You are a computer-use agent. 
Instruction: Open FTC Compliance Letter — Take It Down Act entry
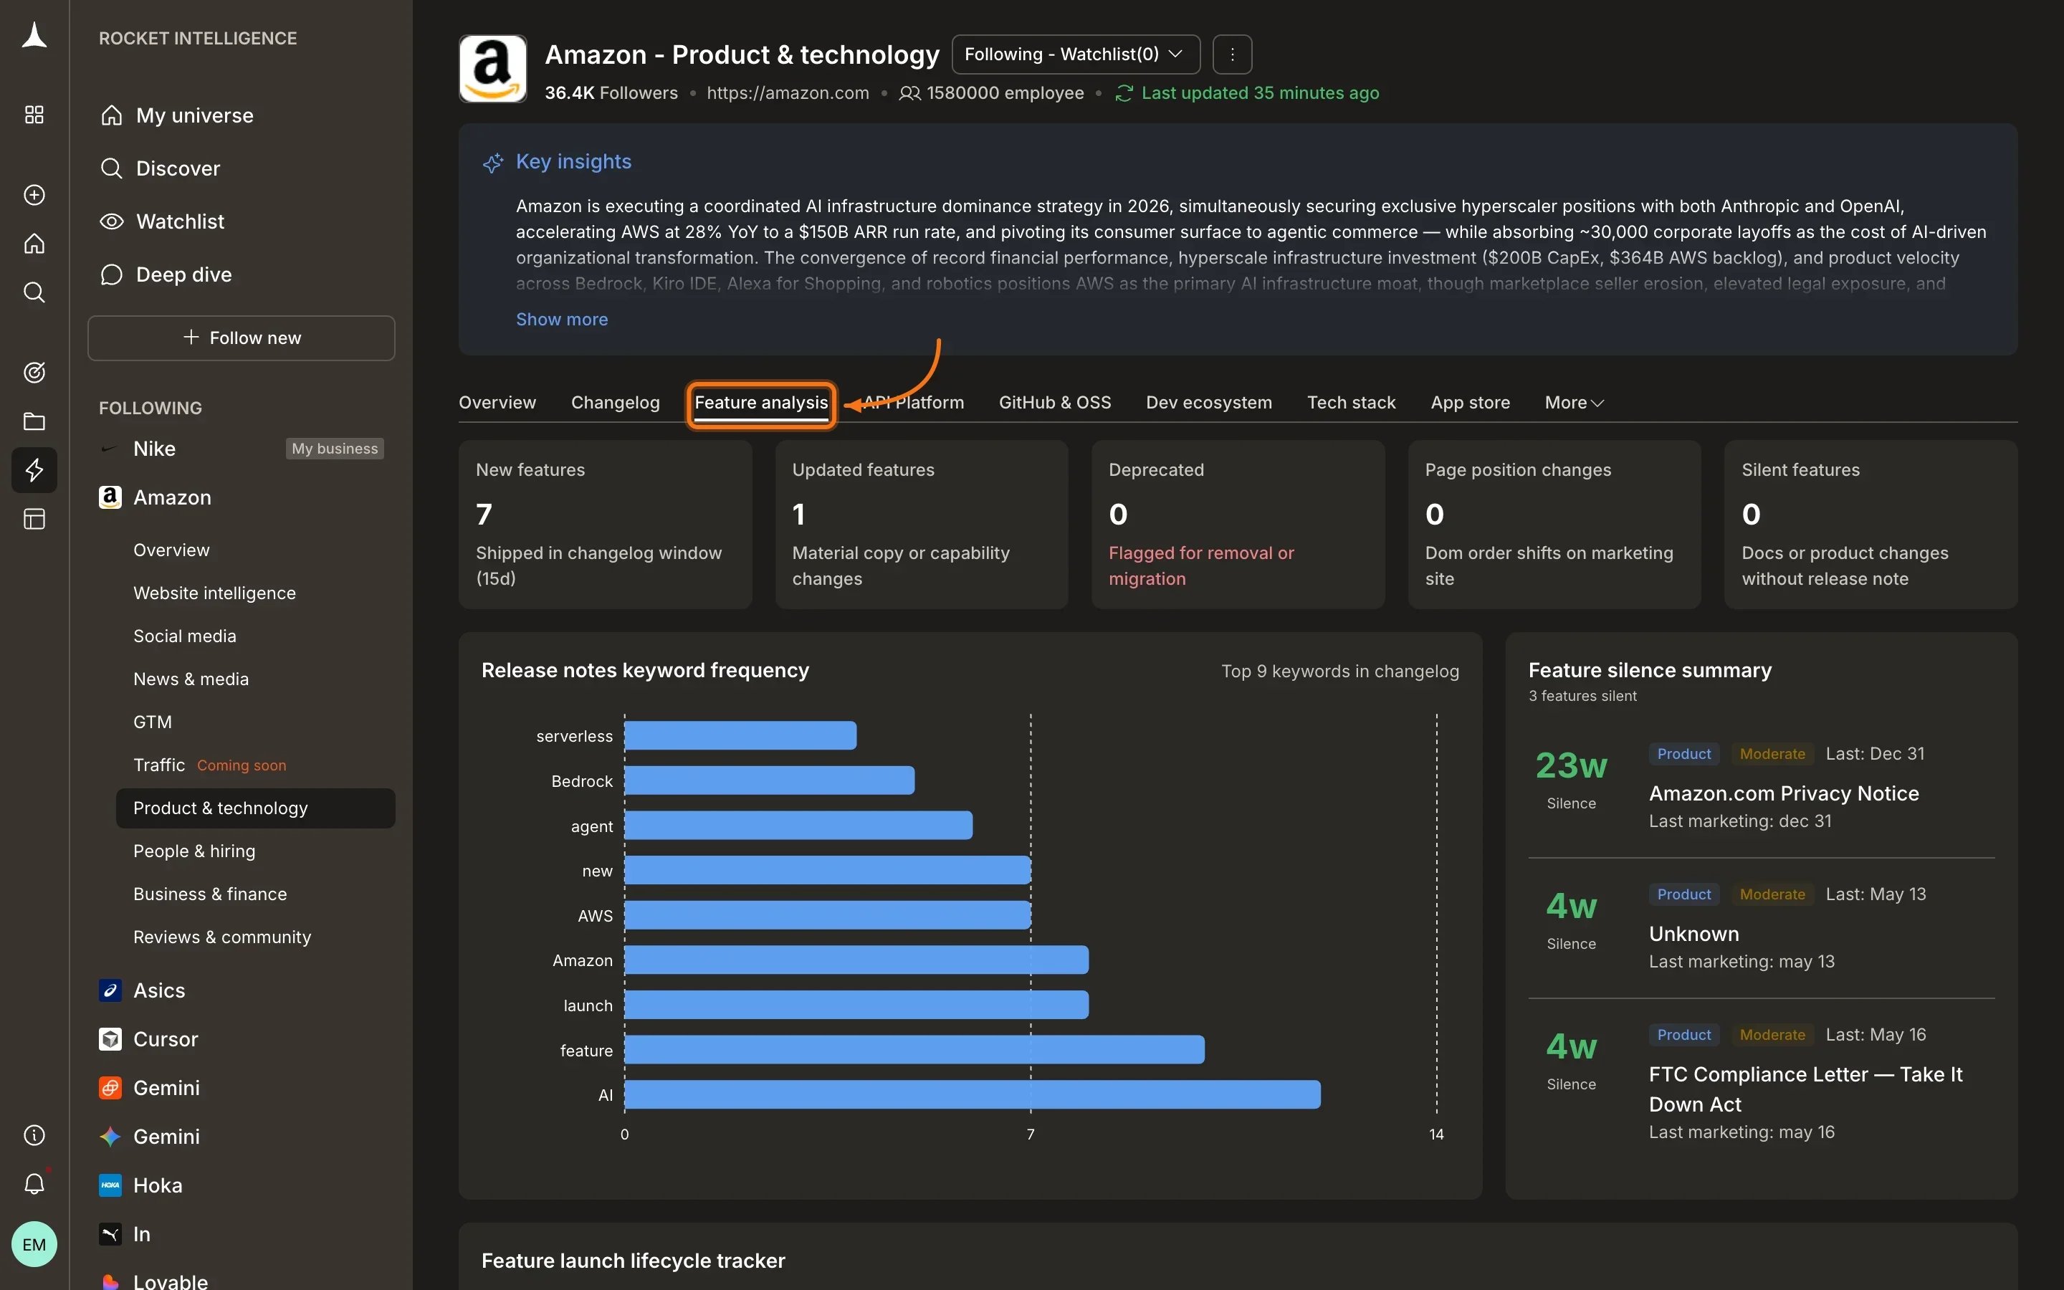click(1760, 1083)
